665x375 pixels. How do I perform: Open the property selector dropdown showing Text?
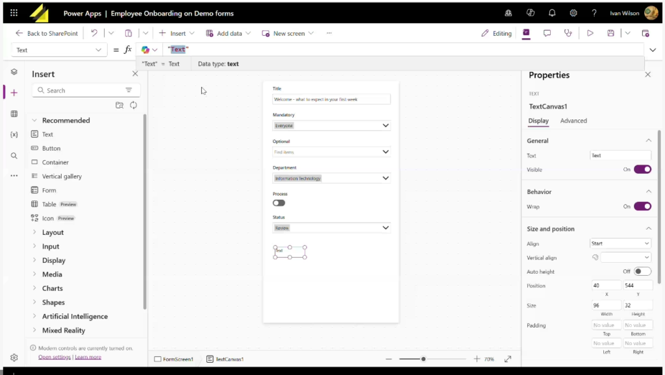tap(58, 50)
